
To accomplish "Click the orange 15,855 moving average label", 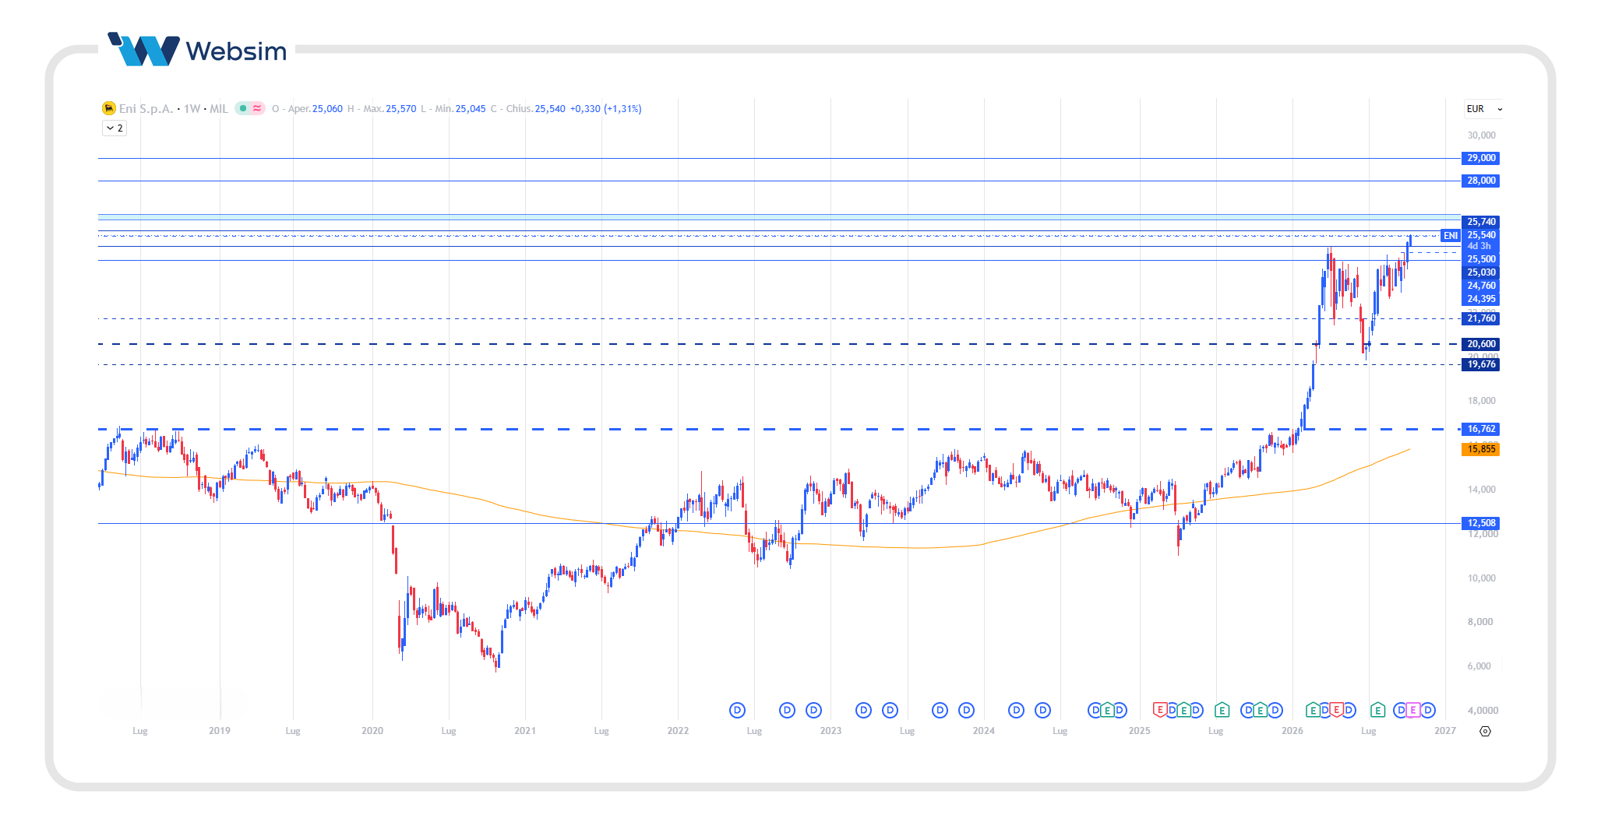I will tap(1480, 449).
